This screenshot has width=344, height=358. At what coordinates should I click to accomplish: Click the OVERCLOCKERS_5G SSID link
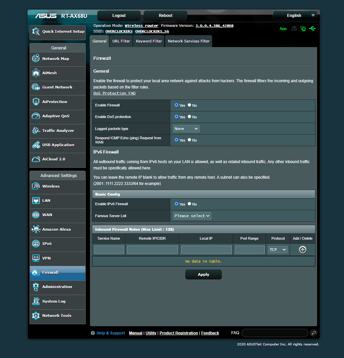(x=152, y=31)
